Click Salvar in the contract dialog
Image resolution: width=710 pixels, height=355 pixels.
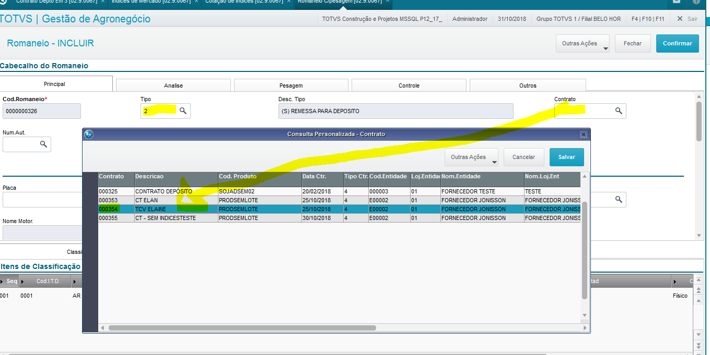[x=567, y=157]
